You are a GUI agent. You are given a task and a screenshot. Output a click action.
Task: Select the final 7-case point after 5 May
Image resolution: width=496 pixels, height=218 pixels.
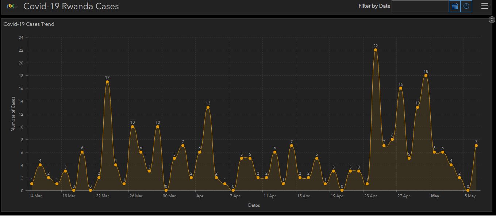(476, 146)
